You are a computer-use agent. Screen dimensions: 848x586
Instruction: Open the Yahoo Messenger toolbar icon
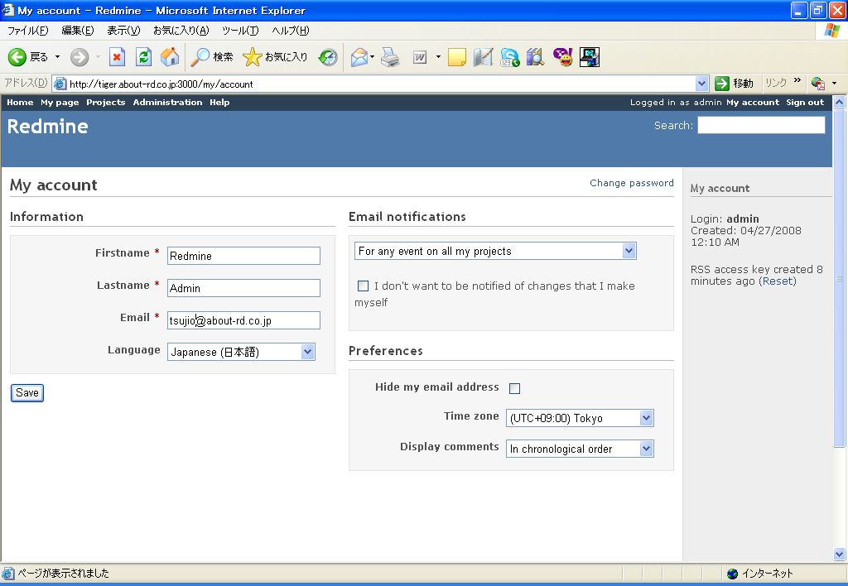(x=562, y=57)
